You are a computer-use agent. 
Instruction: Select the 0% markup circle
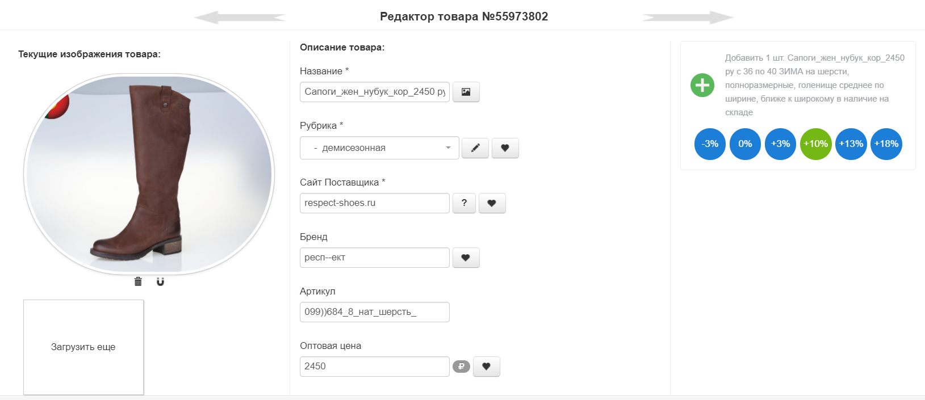coord(745,144)
